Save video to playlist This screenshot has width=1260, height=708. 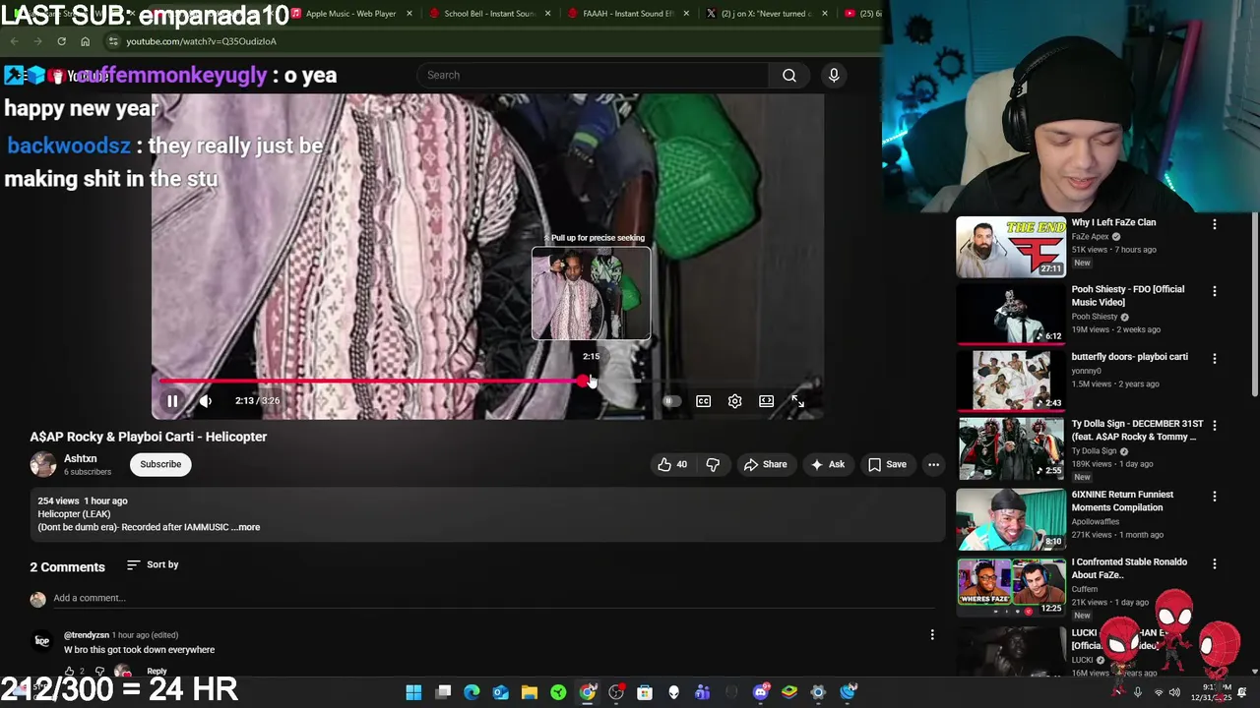[887, 464]
